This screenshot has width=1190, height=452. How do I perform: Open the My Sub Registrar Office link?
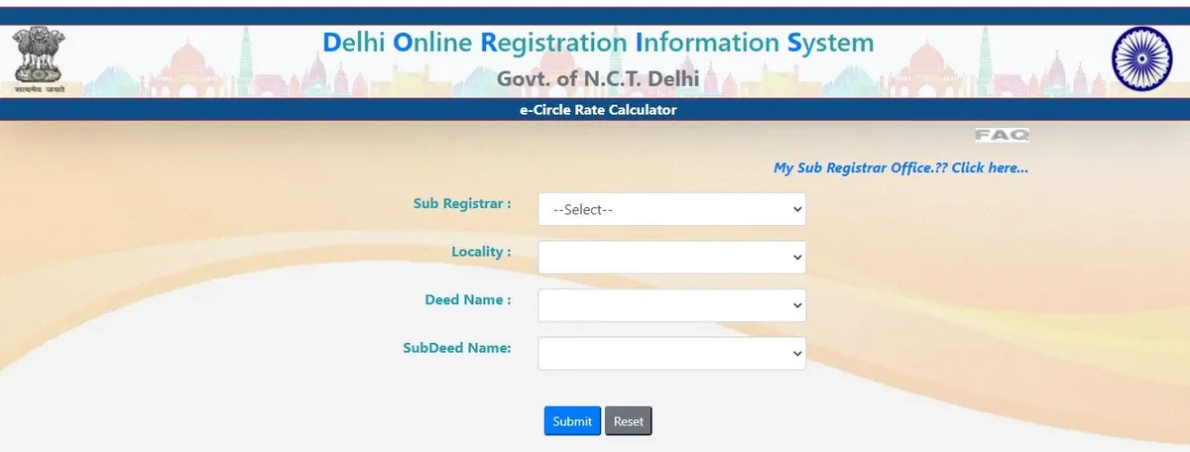pyautogui.click(x=900, y=169)
